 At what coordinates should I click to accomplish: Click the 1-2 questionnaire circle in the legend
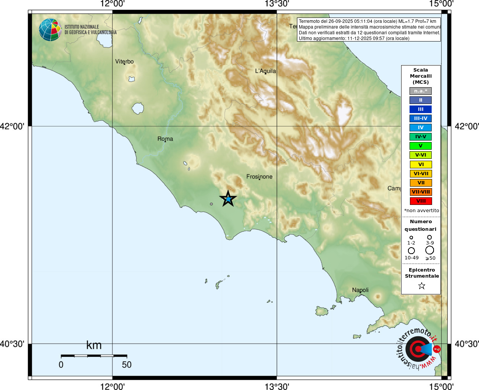click(x=411, y=238)
